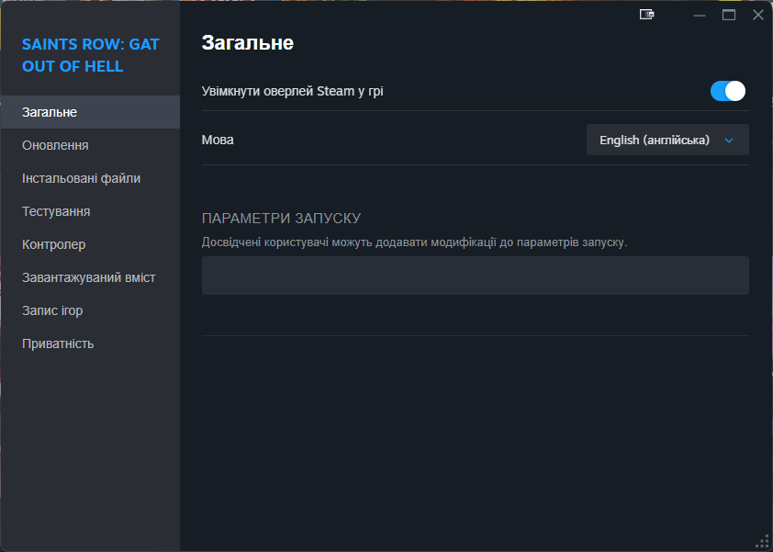Screen dimensions: 773x552
Task: Minimize the properties window
Action: pyautogui.click(x=699, y=16)
